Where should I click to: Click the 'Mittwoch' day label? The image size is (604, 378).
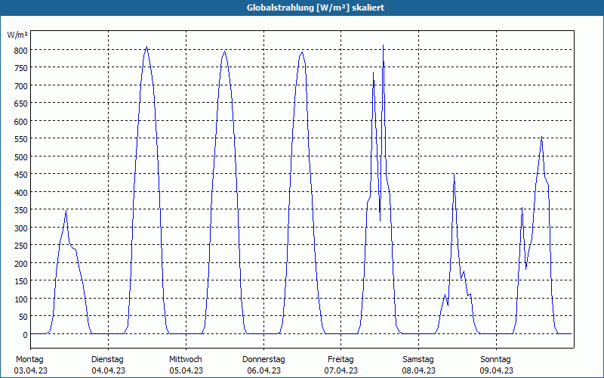185,359
